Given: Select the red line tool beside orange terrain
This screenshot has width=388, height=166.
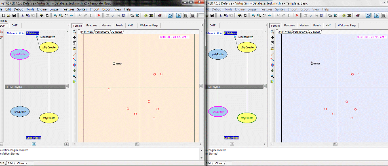Looking at the screenshot, I should pyautogui.click(x=74, y=54).
